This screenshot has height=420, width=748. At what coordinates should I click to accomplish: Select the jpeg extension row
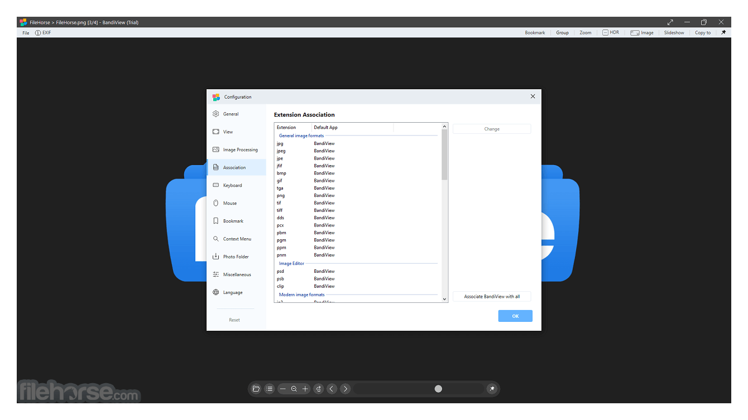357,151
